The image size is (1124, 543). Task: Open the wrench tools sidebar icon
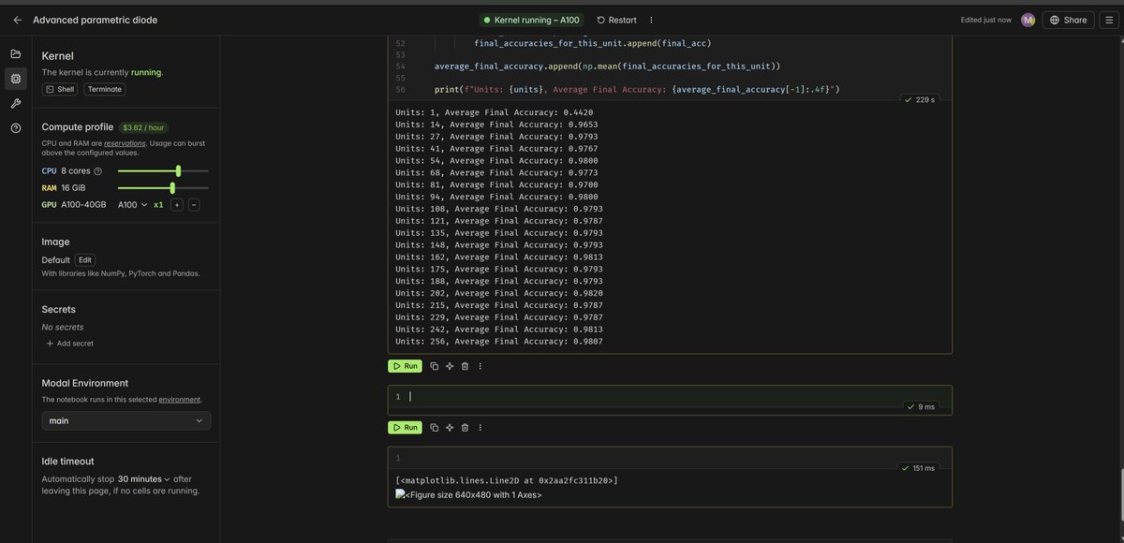tap(16, 103)
